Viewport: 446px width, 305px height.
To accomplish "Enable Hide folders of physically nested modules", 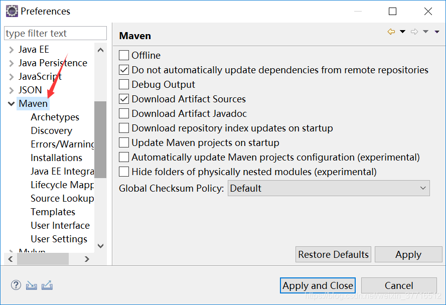I will pyautogui.click(x=124, y=172).
